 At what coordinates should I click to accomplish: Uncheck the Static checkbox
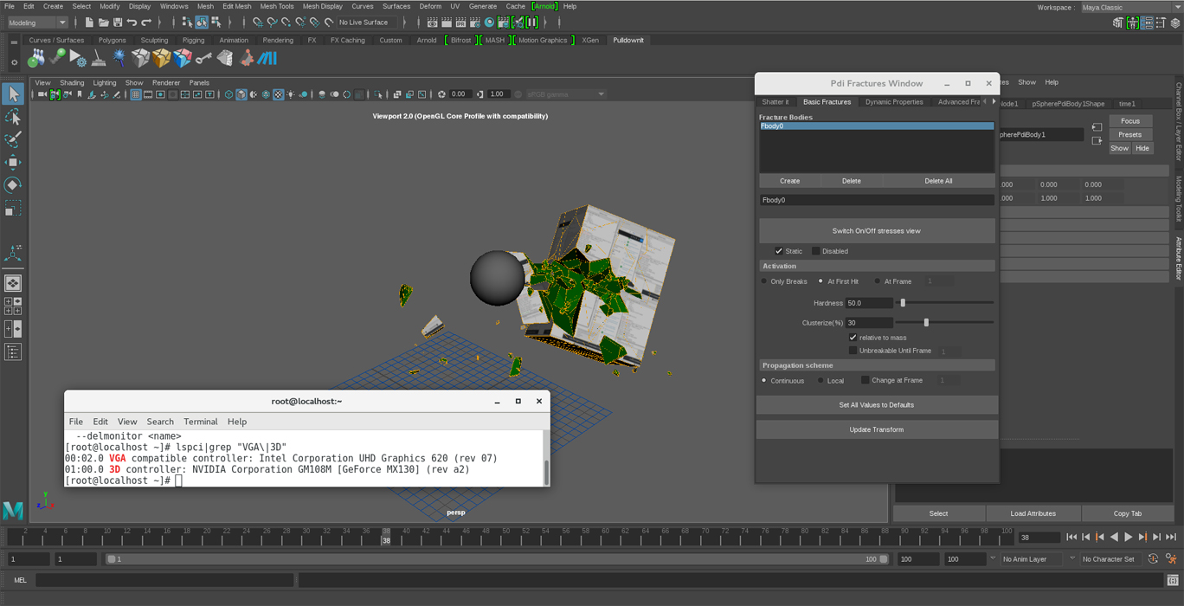point(779,251)
